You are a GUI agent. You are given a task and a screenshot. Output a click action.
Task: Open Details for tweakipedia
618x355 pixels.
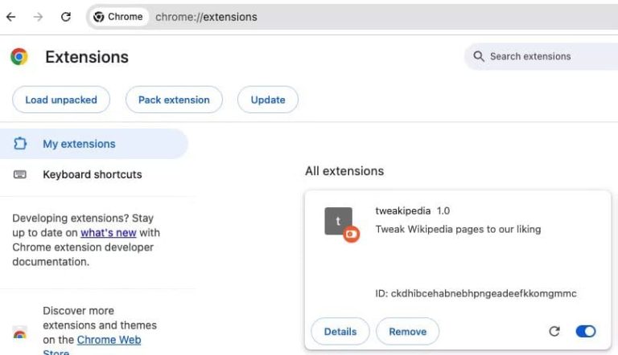[x=340, y=332]
